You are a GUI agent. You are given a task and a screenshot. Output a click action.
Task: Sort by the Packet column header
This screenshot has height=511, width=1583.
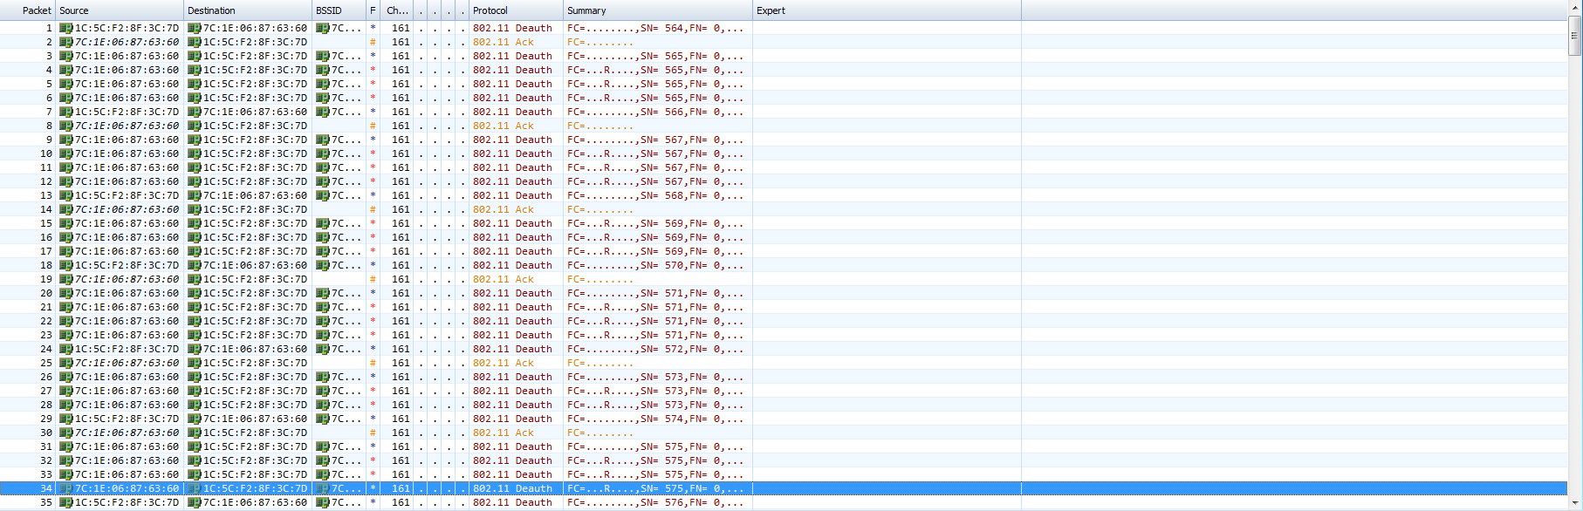pos(28,10)
